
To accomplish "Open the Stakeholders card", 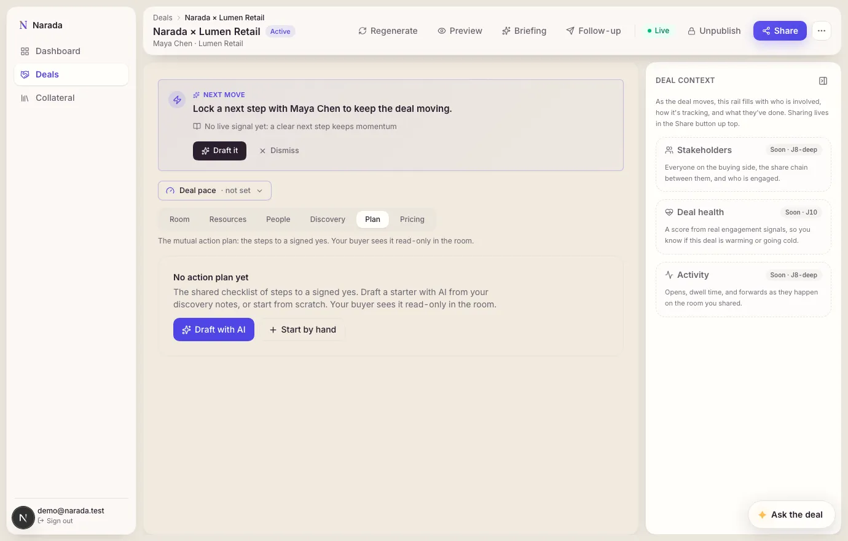I will (x=744, y=164).
